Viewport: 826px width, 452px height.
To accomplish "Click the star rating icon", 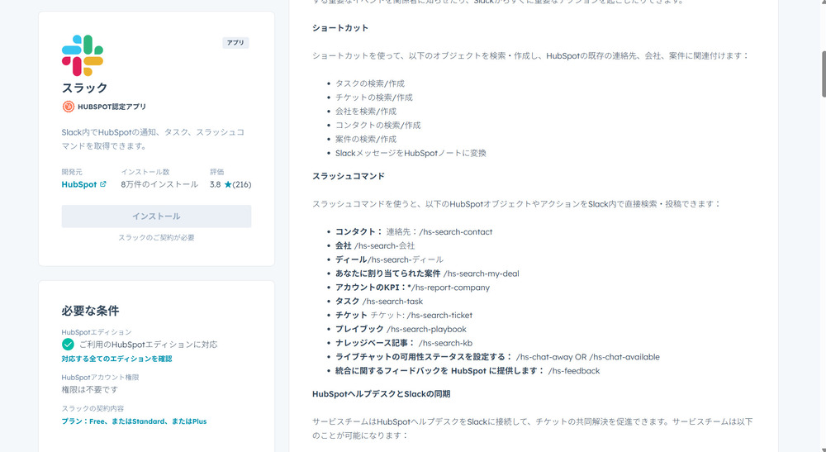I will tap(228, 184).
